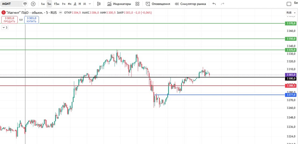
Task: Click the −2,0 (−0,06%) change text
Action: pyautogui.click(x=143, y=12)
